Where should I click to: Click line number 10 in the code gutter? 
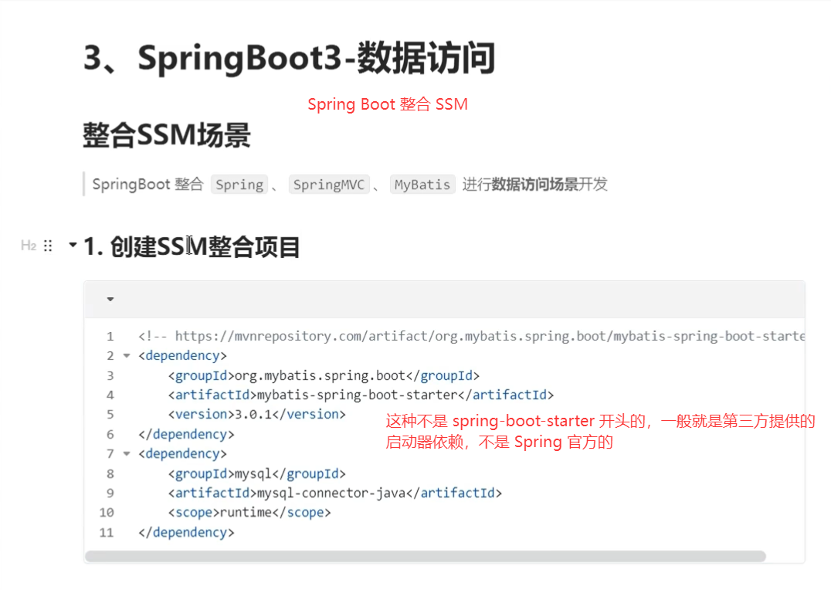point(107,513)
